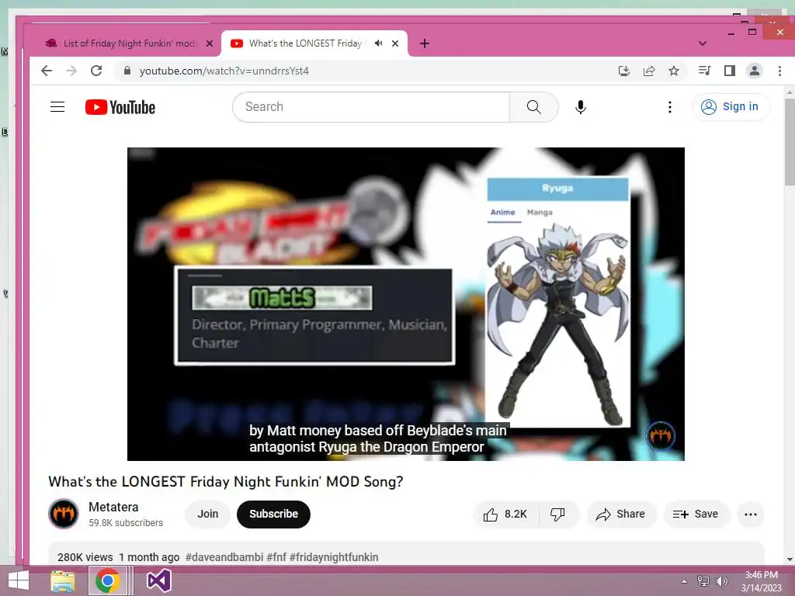Click the page vertical scrollbar thumb

pos(790,142)
